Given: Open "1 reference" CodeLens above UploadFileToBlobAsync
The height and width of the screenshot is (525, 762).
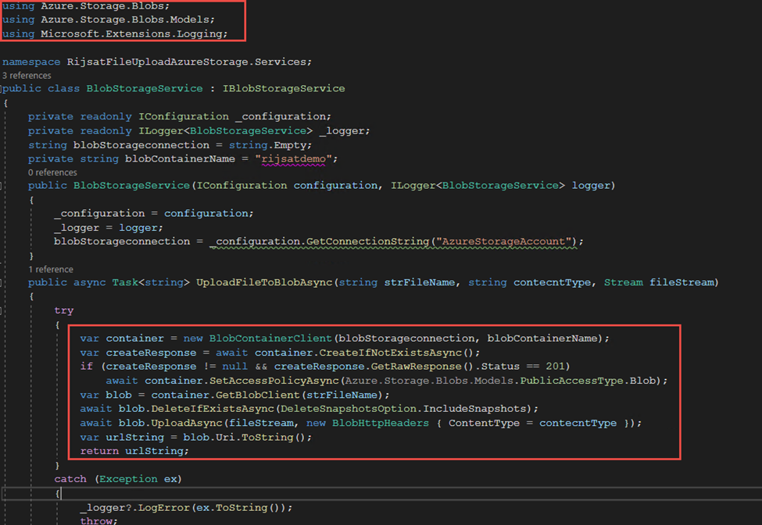Looking at the screenshot, I should [50, 269].
